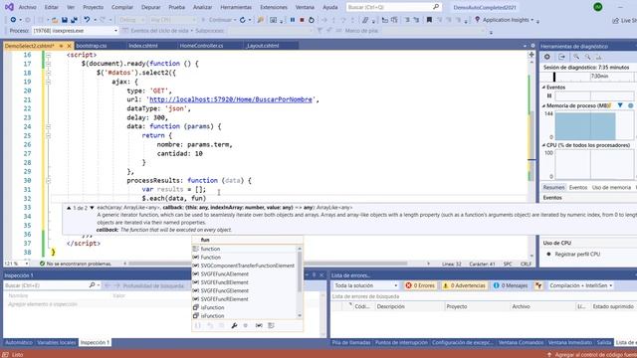Screen dimensions: 637x358
Task: Collapse the code region at line 24
Action: [49, 126]
